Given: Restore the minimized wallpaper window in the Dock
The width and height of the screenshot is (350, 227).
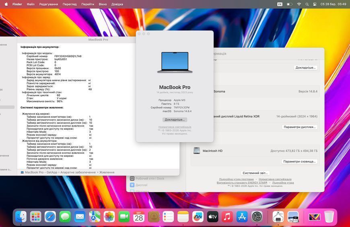Looking at the screenshot, I should click(314, 217).
